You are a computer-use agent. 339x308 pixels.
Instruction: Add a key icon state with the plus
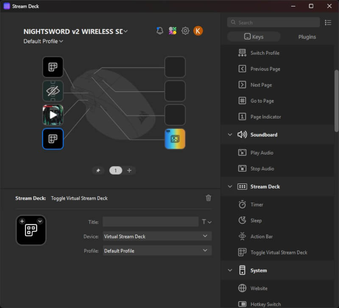coord(22,221)
